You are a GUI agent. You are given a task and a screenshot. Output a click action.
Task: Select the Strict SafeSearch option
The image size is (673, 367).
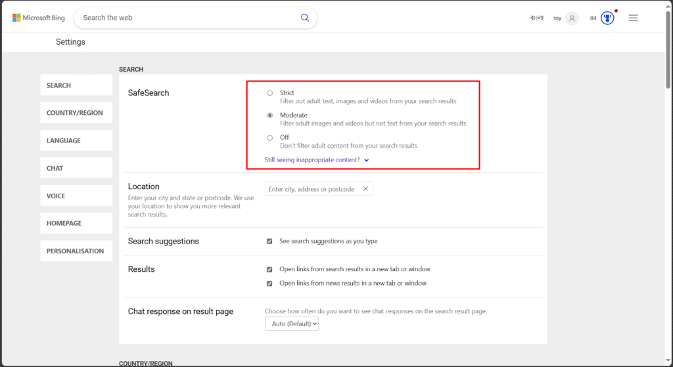click(269, 93)
